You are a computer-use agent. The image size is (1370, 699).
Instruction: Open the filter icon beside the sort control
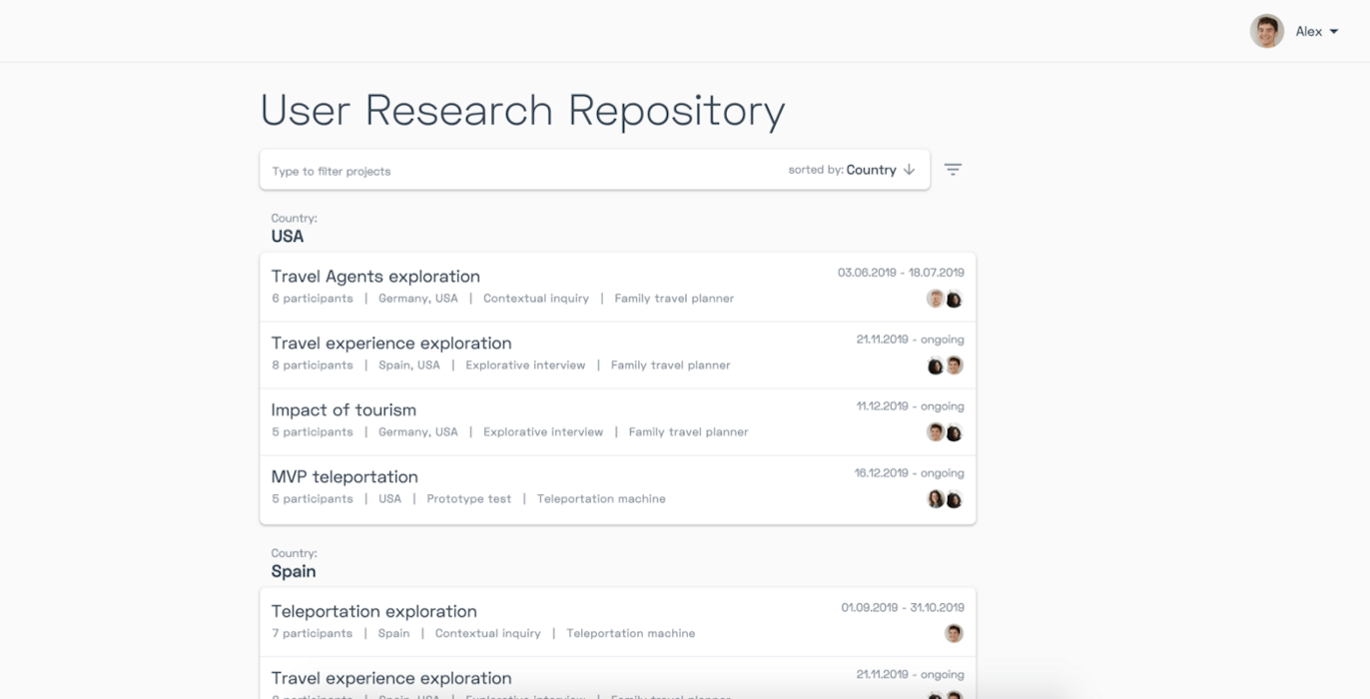(x=953, y=169)
